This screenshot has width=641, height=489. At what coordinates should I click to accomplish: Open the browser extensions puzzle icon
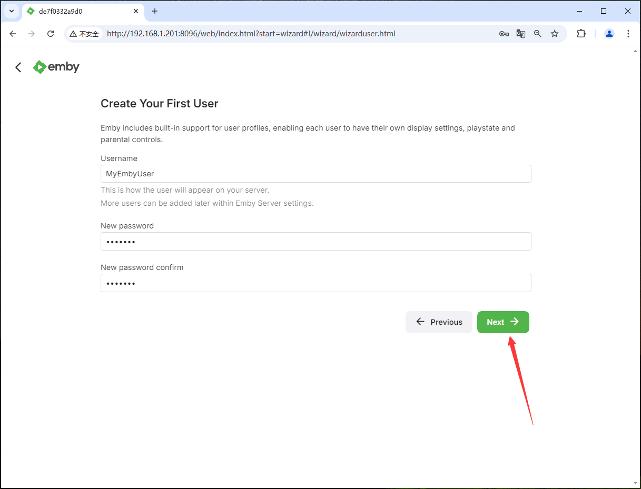click(581, 34)
